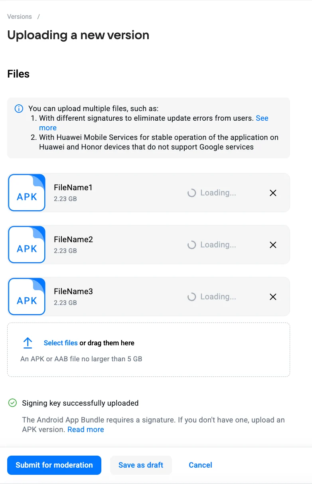Viewport: 312px width, 484px height.
Task: Click the FileName2 APK file icon
Action: tap(27, 245)
